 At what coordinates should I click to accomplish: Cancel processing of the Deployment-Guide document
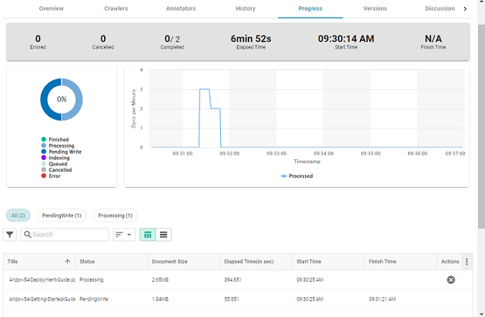coord(451,279)
